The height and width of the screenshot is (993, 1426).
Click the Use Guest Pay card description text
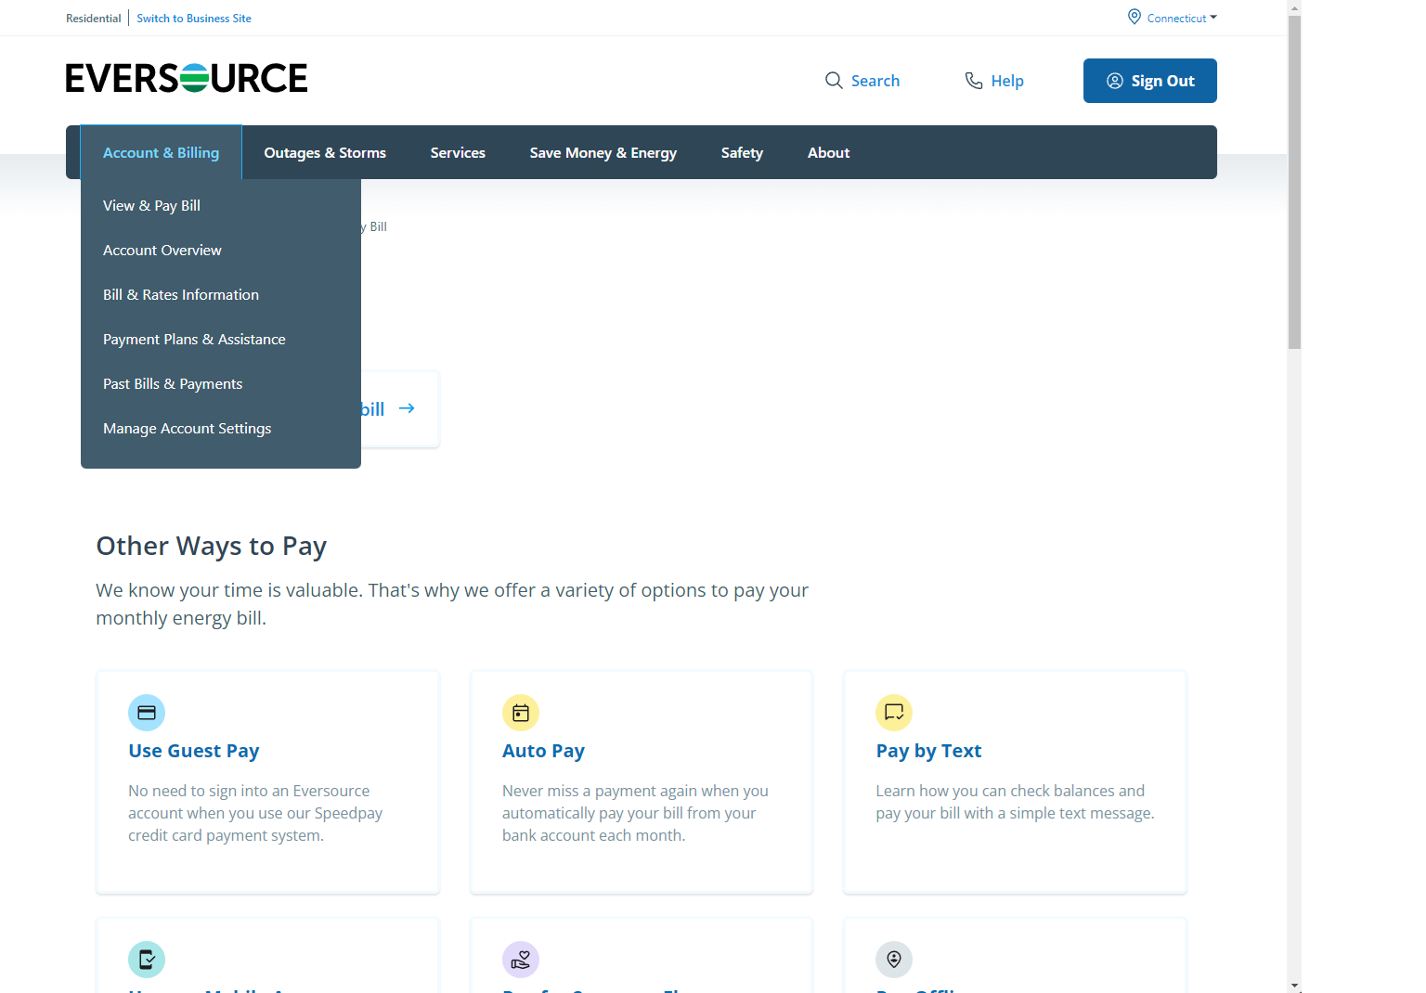(x=255, y=813)
